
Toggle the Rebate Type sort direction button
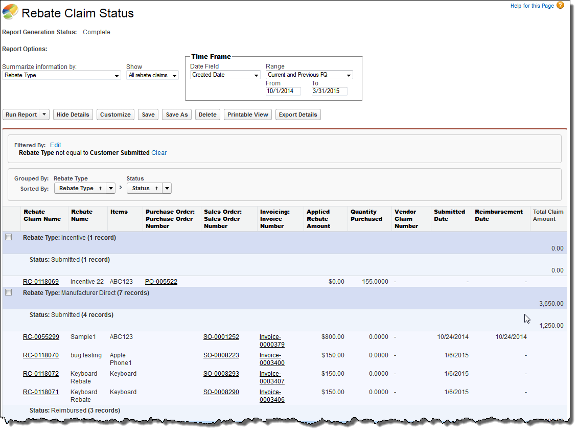pyautogui.click(x=79, y=188)
